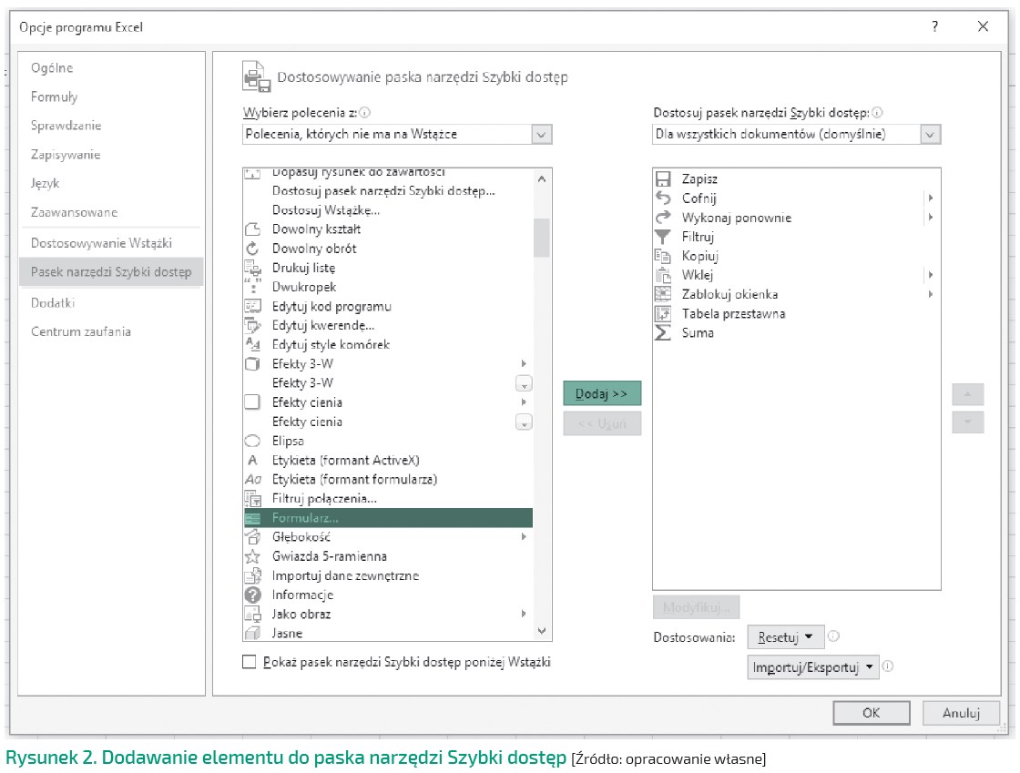Expand the upper Efekty 3-W submenu arrow

coord(524,363)
